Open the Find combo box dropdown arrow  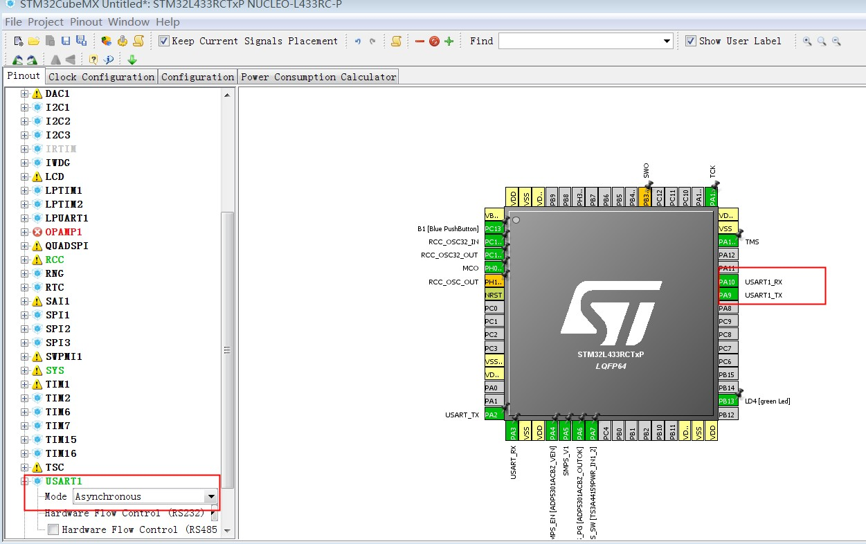pyautogui.click(x=667, y=42)
